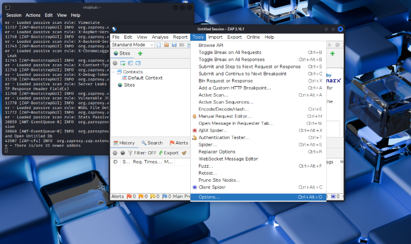Toggle Break on All Responses
411x244 pixels.
tap(231, 60)
